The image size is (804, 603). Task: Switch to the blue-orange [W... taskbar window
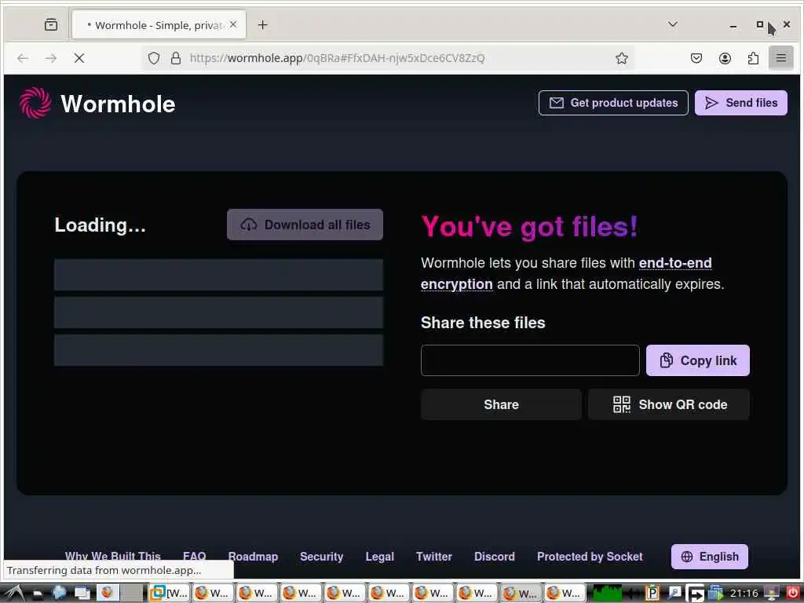[x=170, y=594]
